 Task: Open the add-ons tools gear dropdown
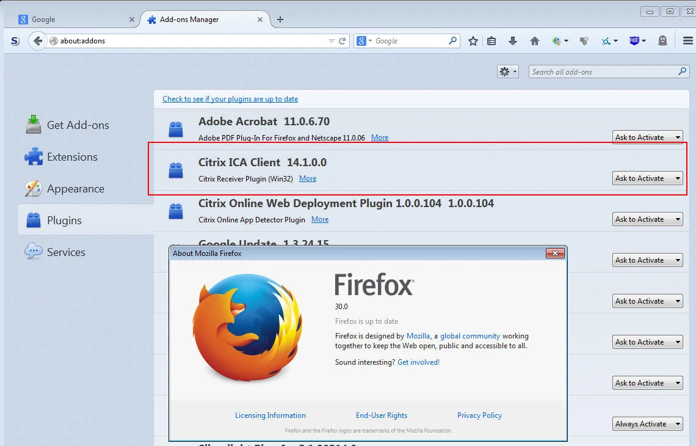508,71
